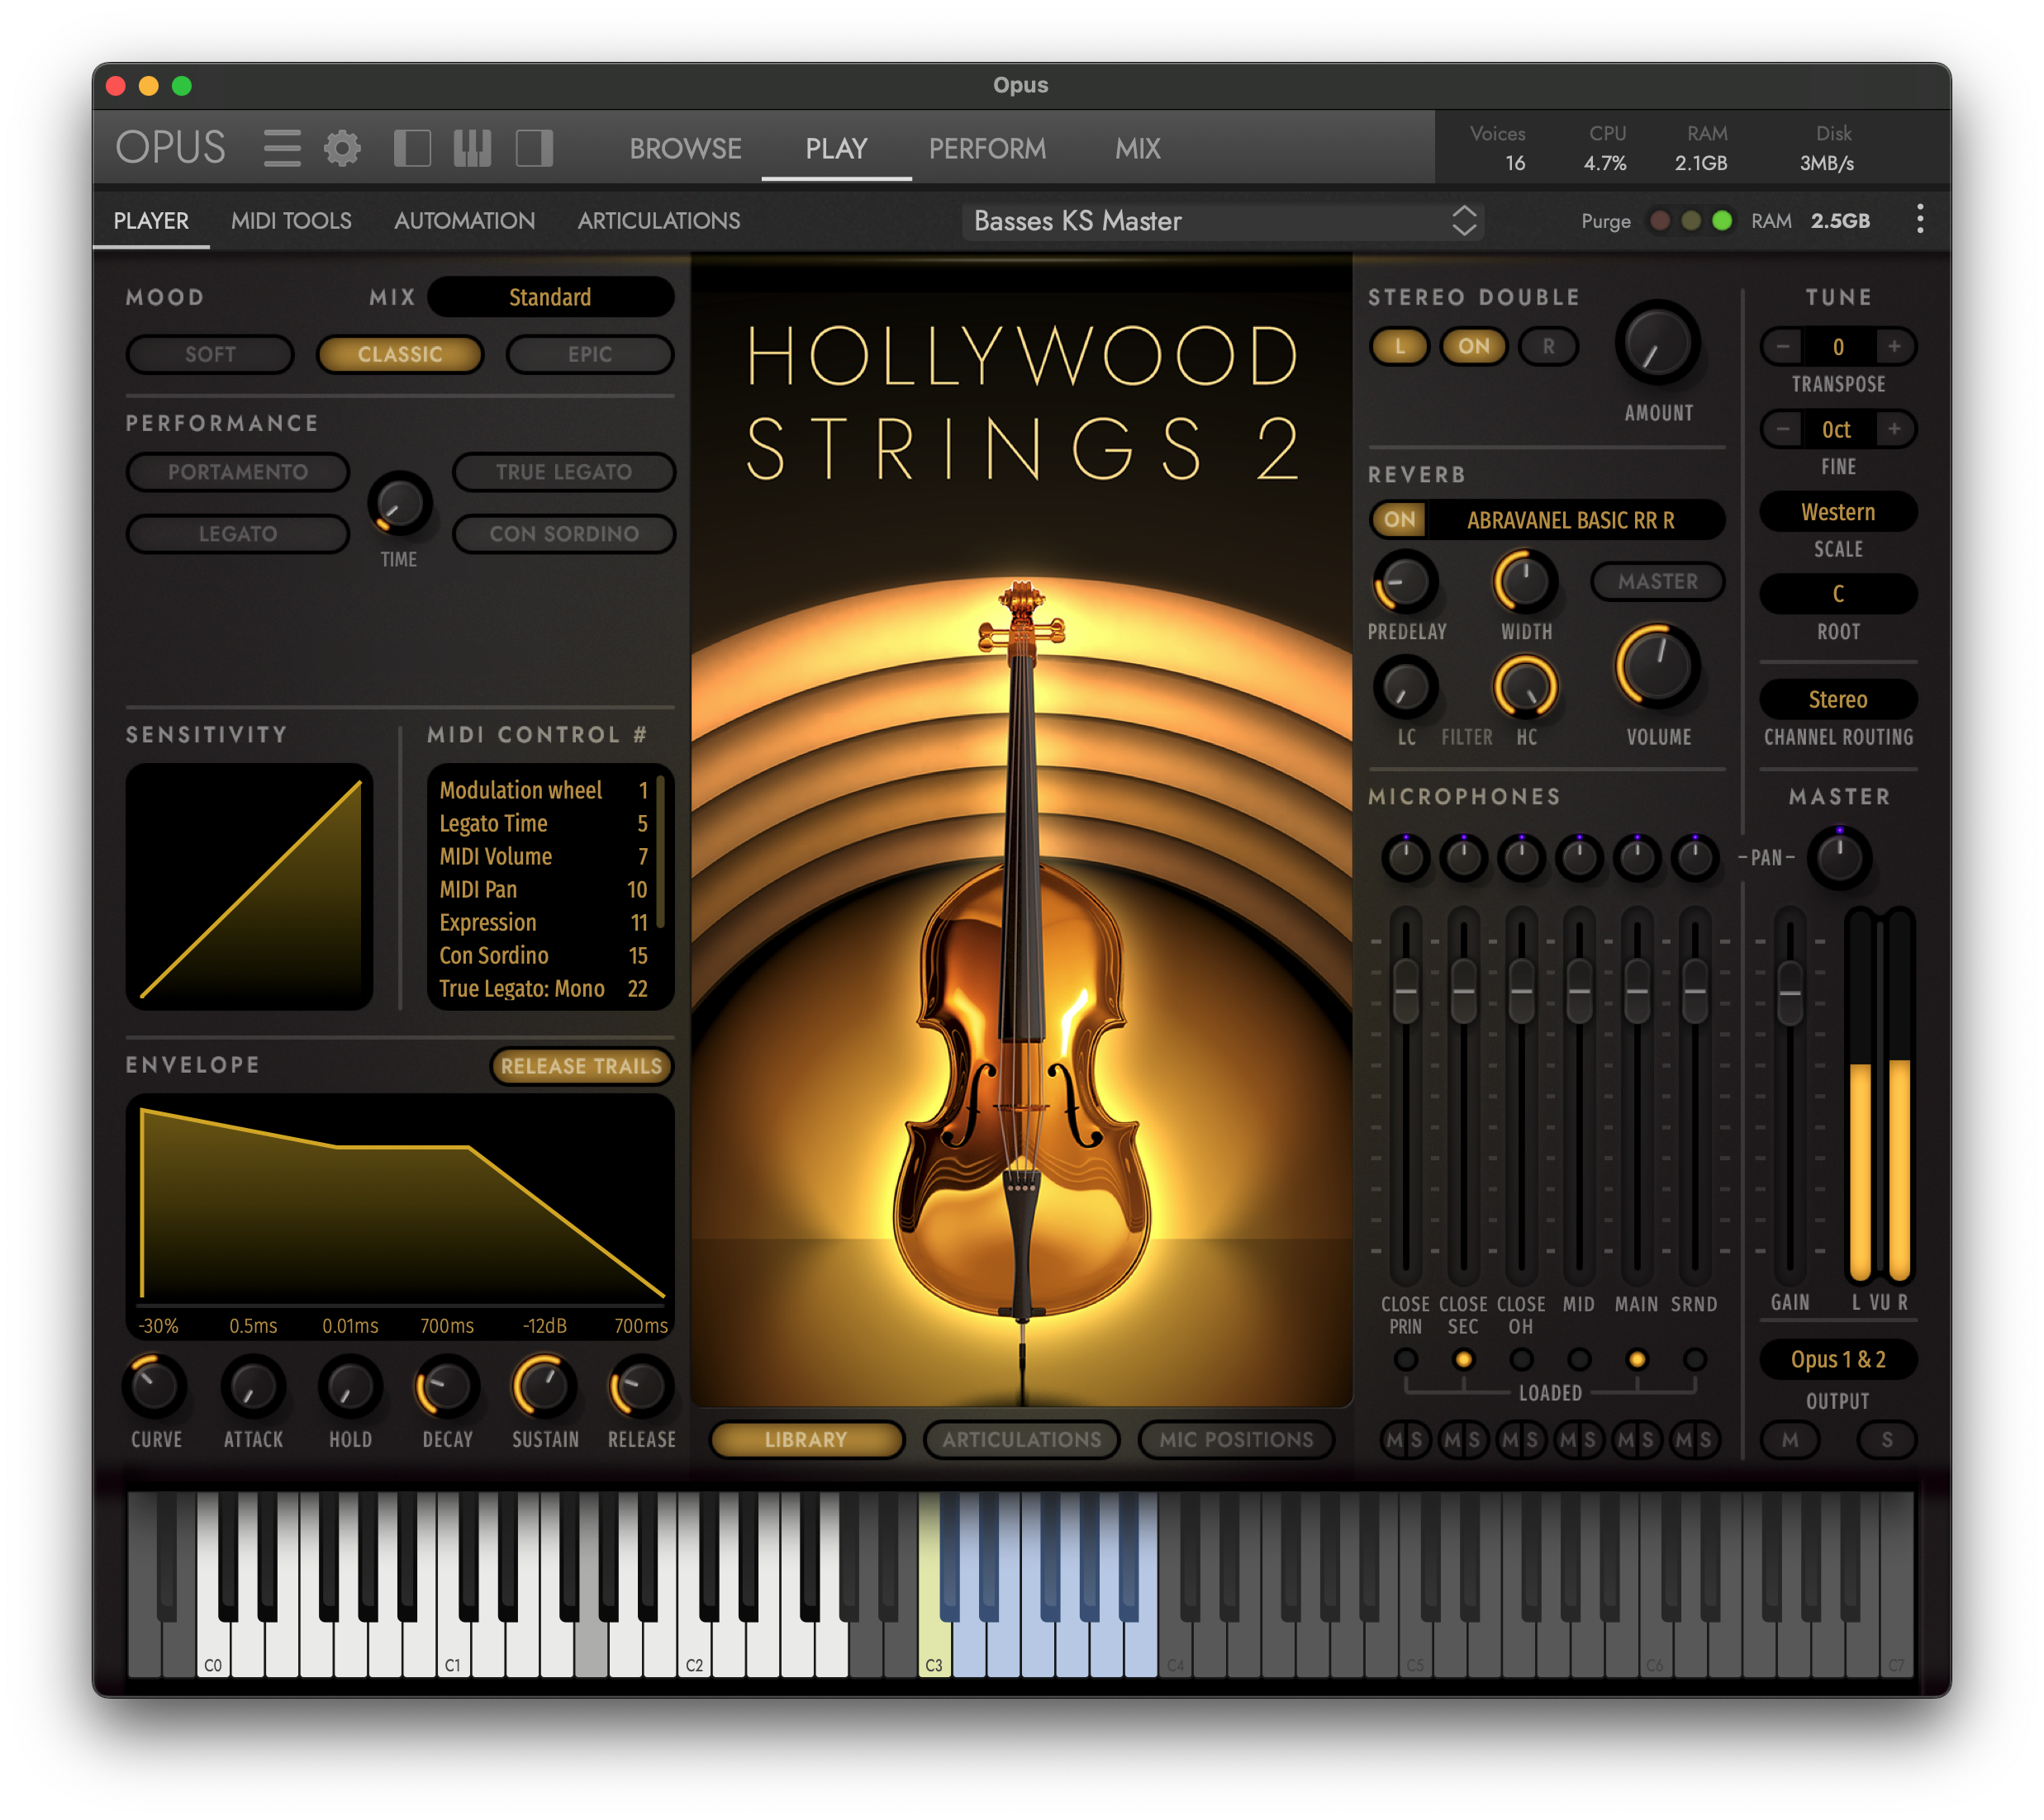Click the envelope Curve knob
This screenshot has height=1820, width=2044.
(155, 1387)
